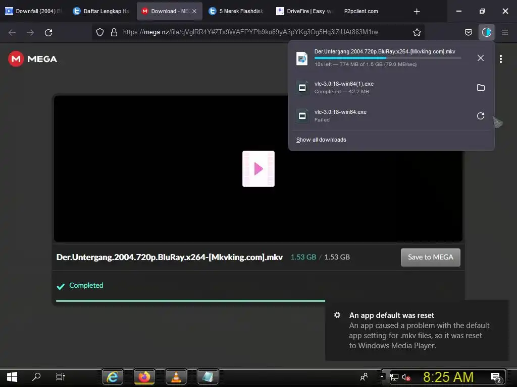This screenshot has height=387, width=517.
Task: Switch to Downfall (2004) tab
Action: (x=33, y=11)
